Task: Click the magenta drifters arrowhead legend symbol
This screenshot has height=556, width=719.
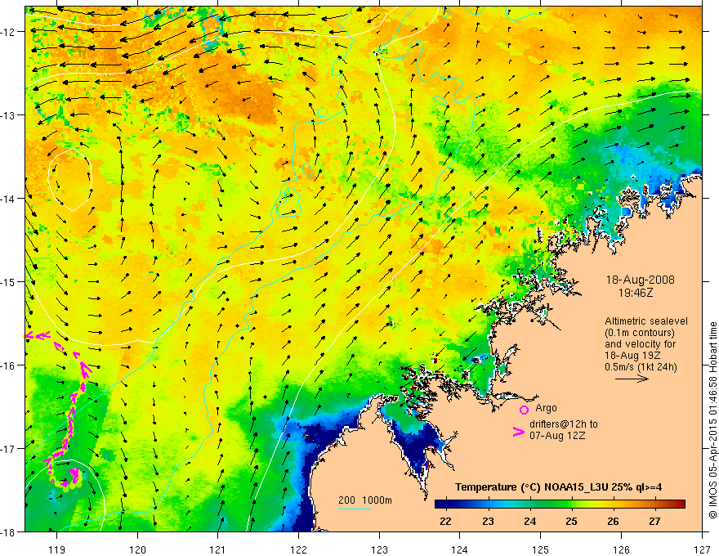Action: click(x=518, y=432)
